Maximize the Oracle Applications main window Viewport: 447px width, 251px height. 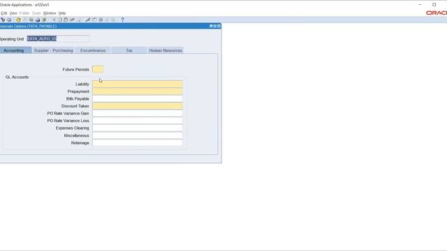[x=434, y=5]
